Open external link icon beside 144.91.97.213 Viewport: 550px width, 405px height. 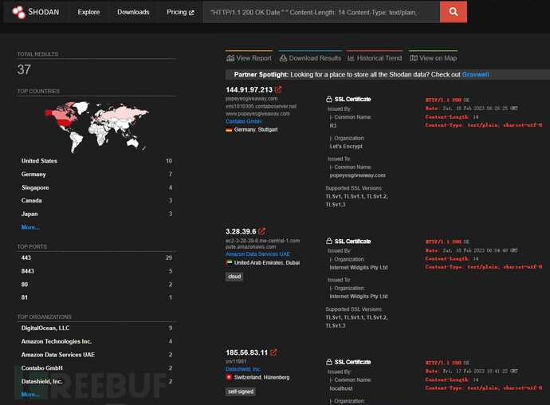pyautogui.click(x=278, y=90)
